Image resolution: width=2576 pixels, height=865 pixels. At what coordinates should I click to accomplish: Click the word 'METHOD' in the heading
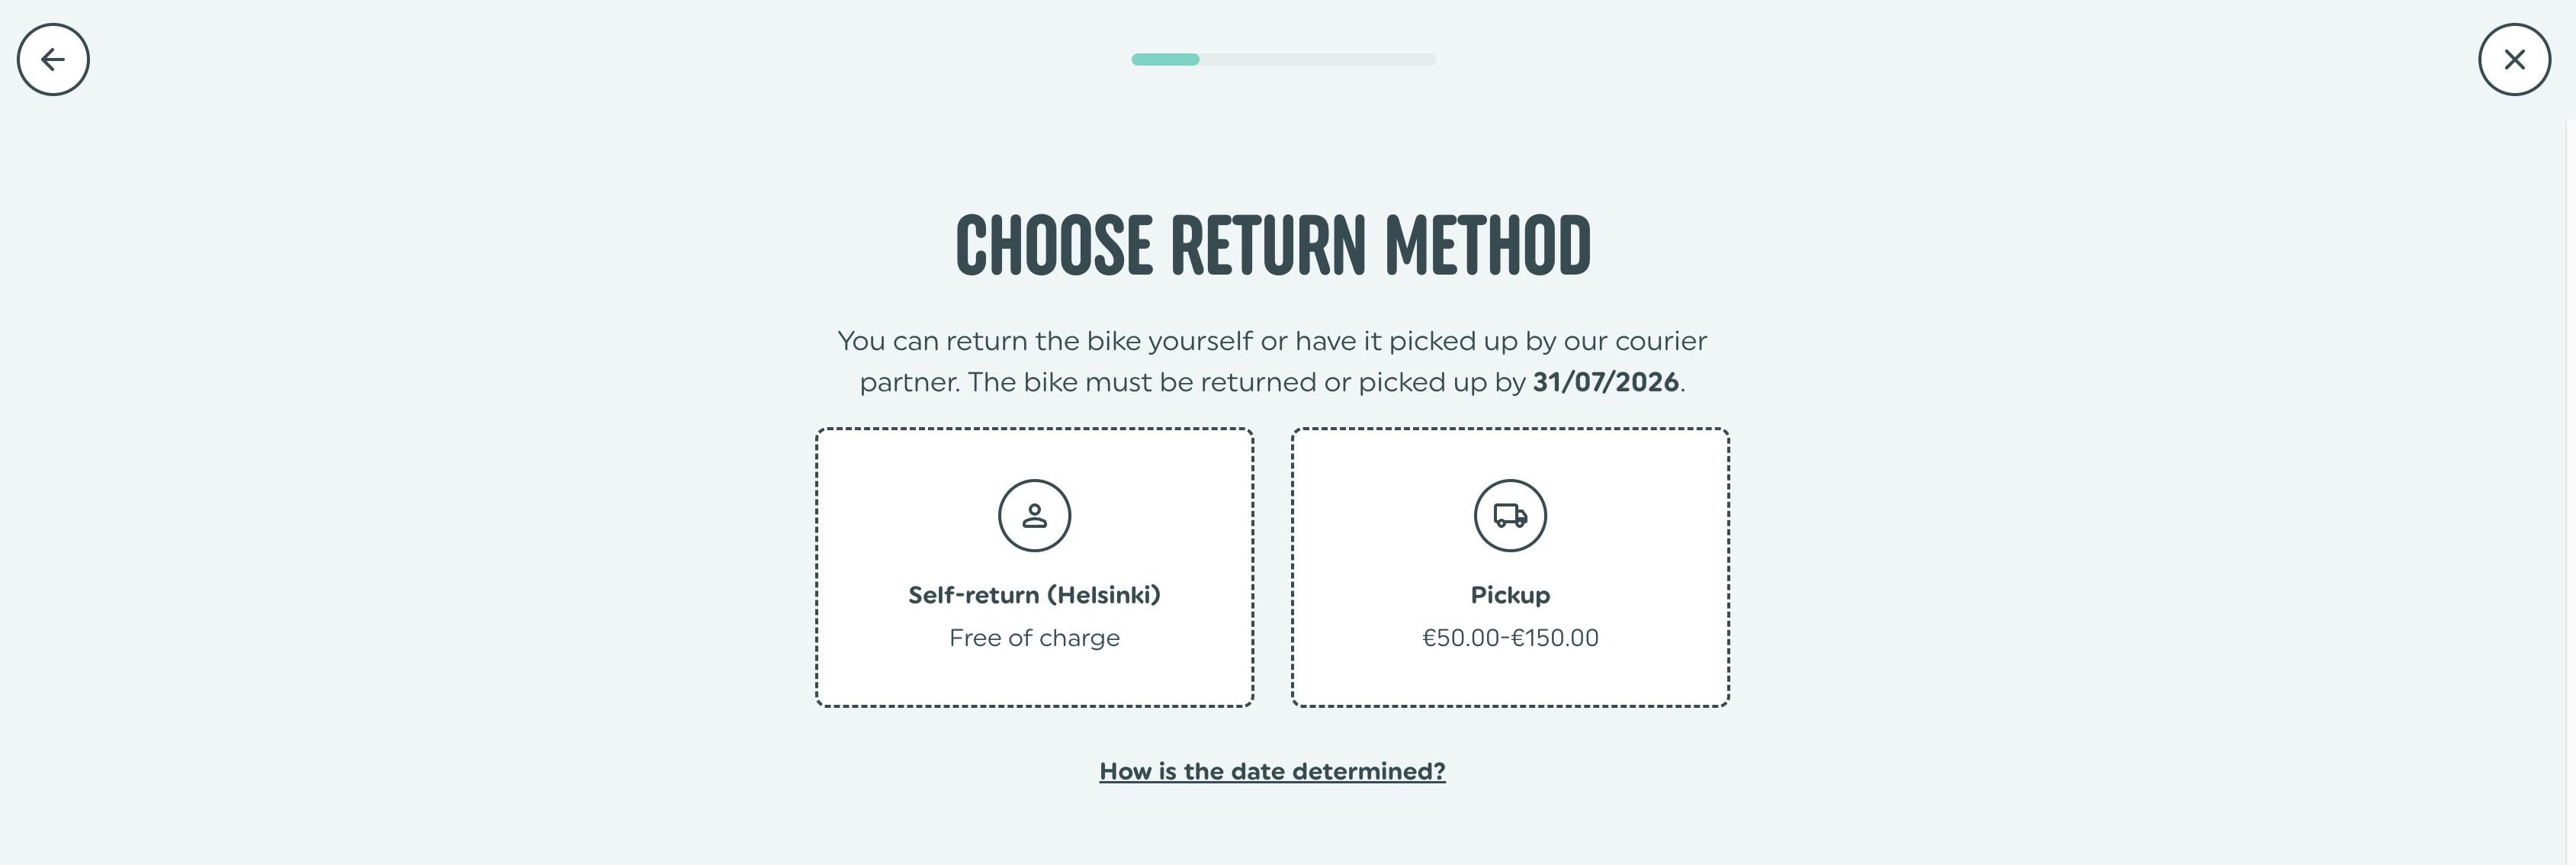[1488, 245]
